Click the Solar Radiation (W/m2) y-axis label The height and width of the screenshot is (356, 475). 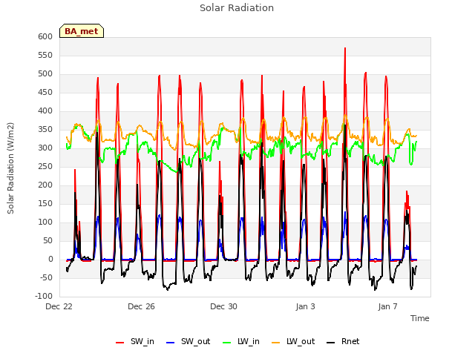point(10,168)
